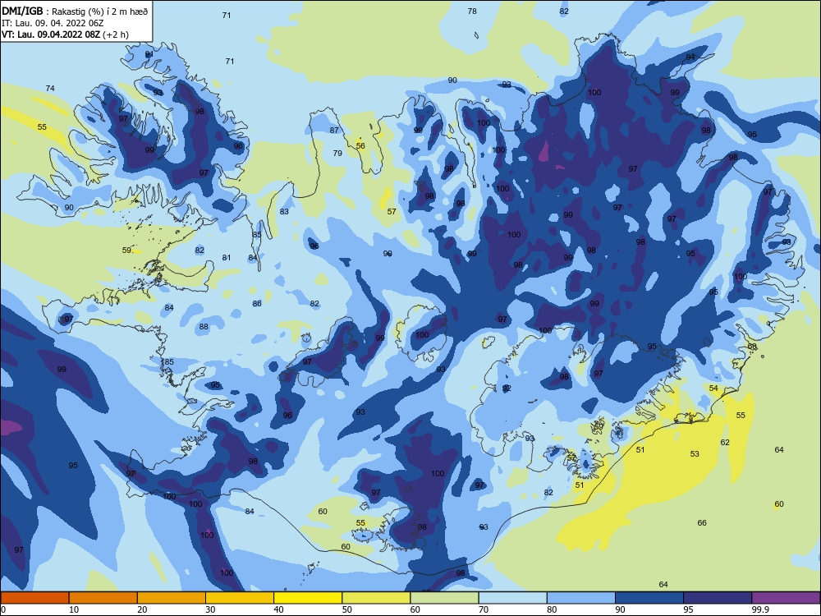Select the humidity value '79' on the map

click(x=337, y=154)
